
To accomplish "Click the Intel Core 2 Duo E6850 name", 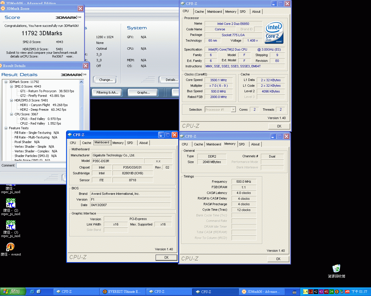I will tap(233, 24).
